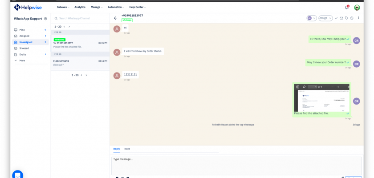374x178 pixels.
Task: Switch to the Note tab
Action: tap(127, 149)
